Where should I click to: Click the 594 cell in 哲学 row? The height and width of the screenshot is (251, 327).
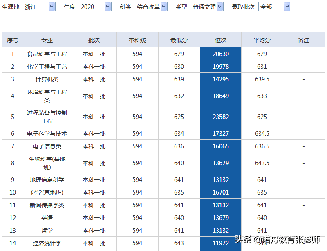tap(137, 230)
